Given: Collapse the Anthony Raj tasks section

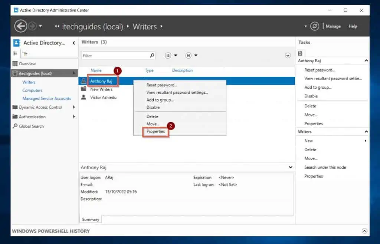Looking at the screenshot, I should tap(366, 61).
